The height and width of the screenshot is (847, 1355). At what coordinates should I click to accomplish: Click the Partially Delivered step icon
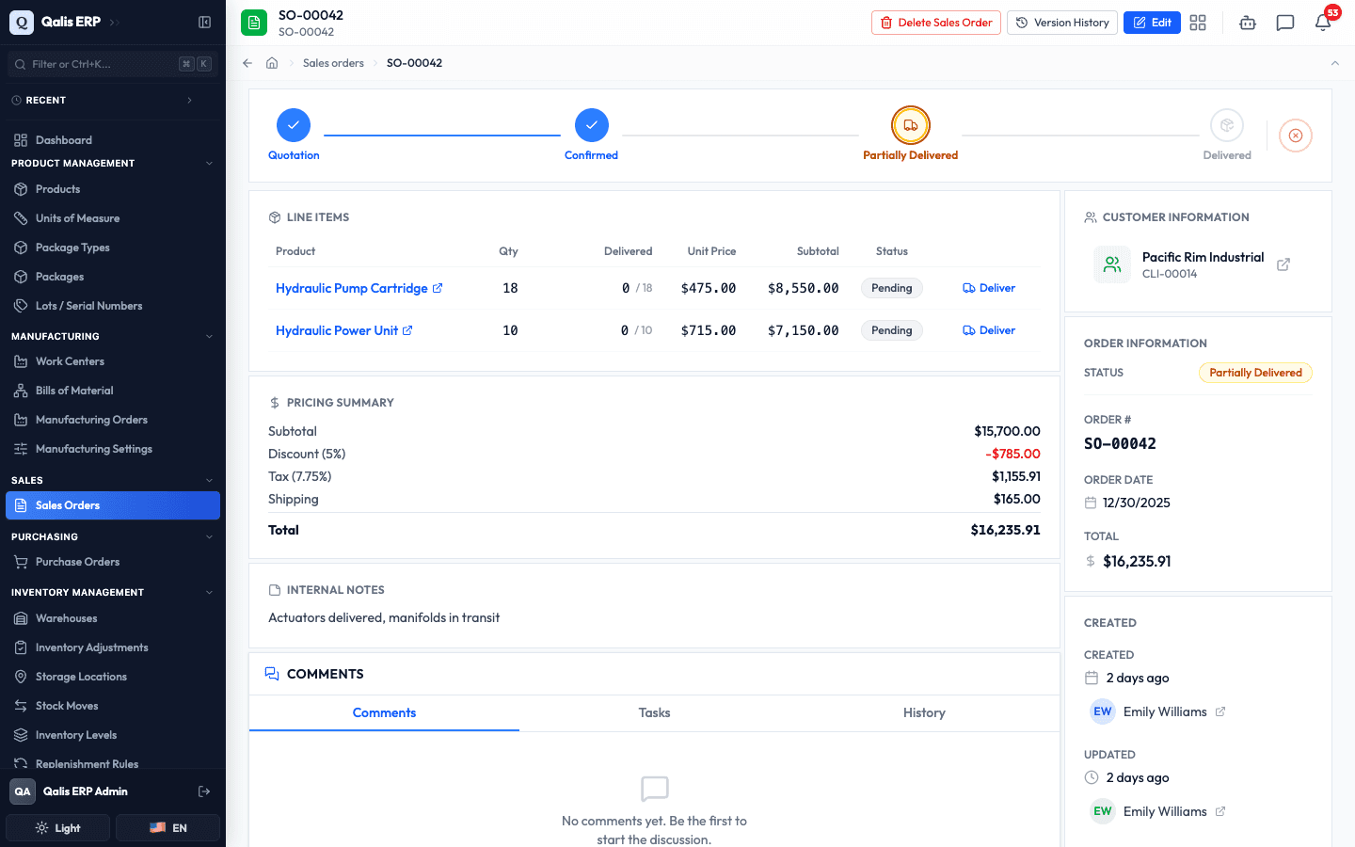[911, 125]
